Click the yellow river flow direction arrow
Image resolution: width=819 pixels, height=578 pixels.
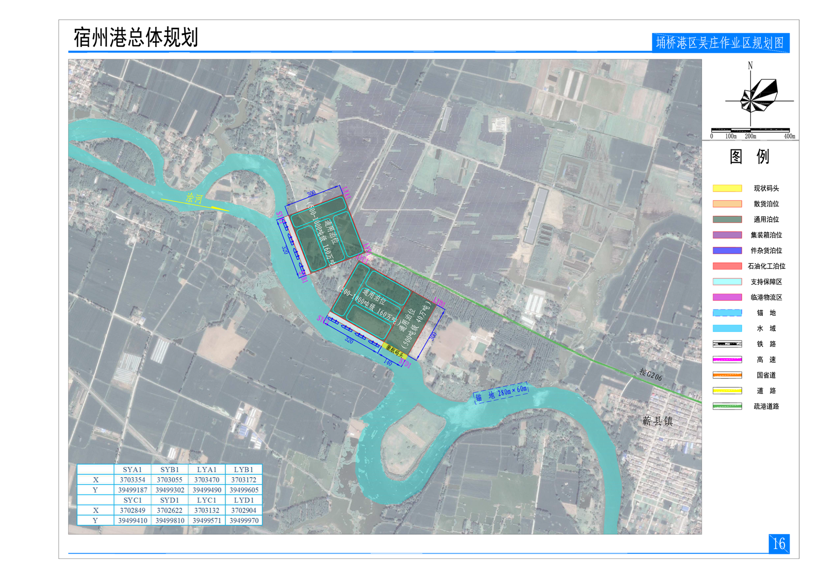(194, 203)
